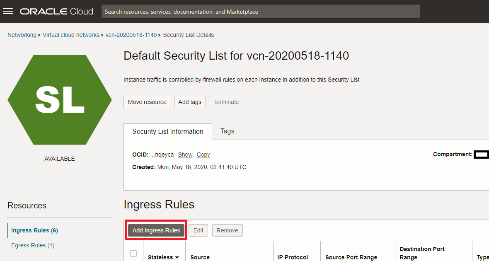Screen dimensions: 489x261
Task: Click the Add Ingress Rules button
Action: 156,230
